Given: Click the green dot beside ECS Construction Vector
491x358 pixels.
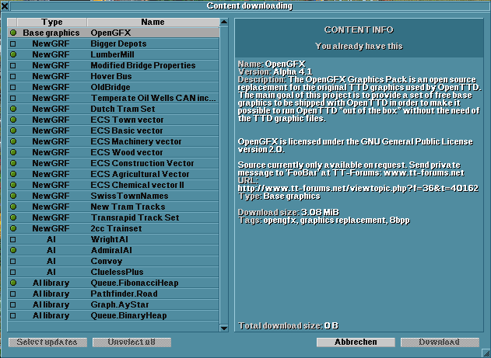Looking at the screenshot, I should pos(13,163).
